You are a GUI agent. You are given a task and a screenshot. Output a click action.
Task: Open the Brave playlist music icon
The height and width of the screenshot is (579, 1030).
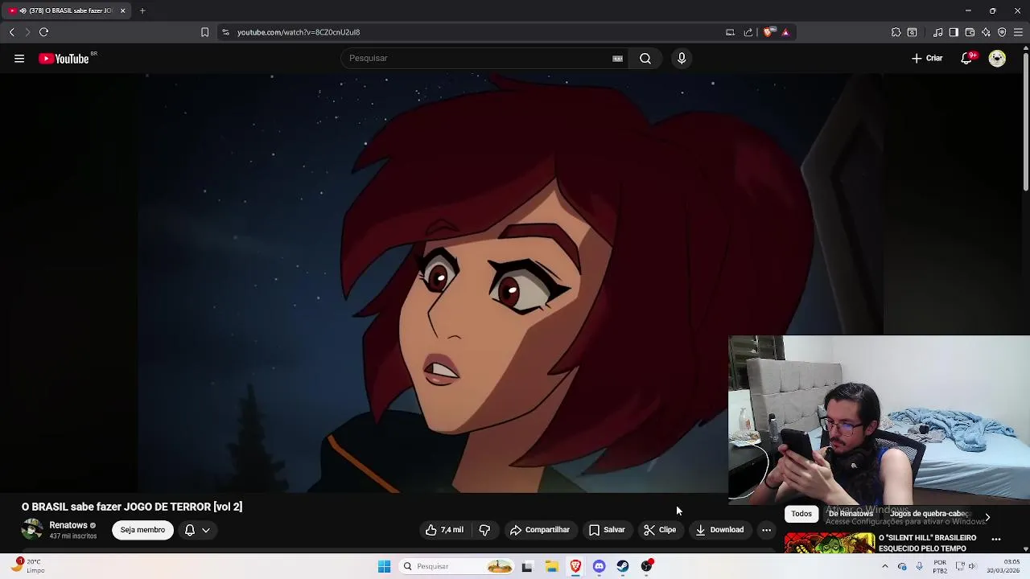coord(937,32)
